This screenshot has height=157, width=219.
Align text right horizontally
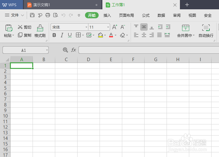(x=152, y=35)
